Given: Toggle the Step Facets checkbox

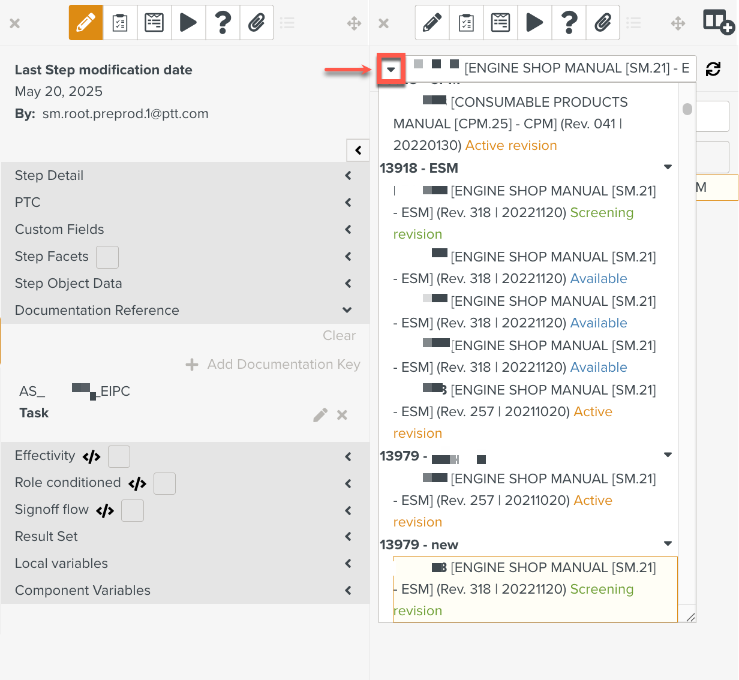Looking at the screenshot, I should [x=107, y=257].
